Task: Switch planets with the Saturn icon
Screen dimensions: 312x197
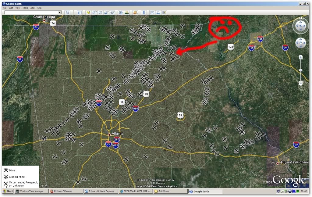Action: pos(135,13)
